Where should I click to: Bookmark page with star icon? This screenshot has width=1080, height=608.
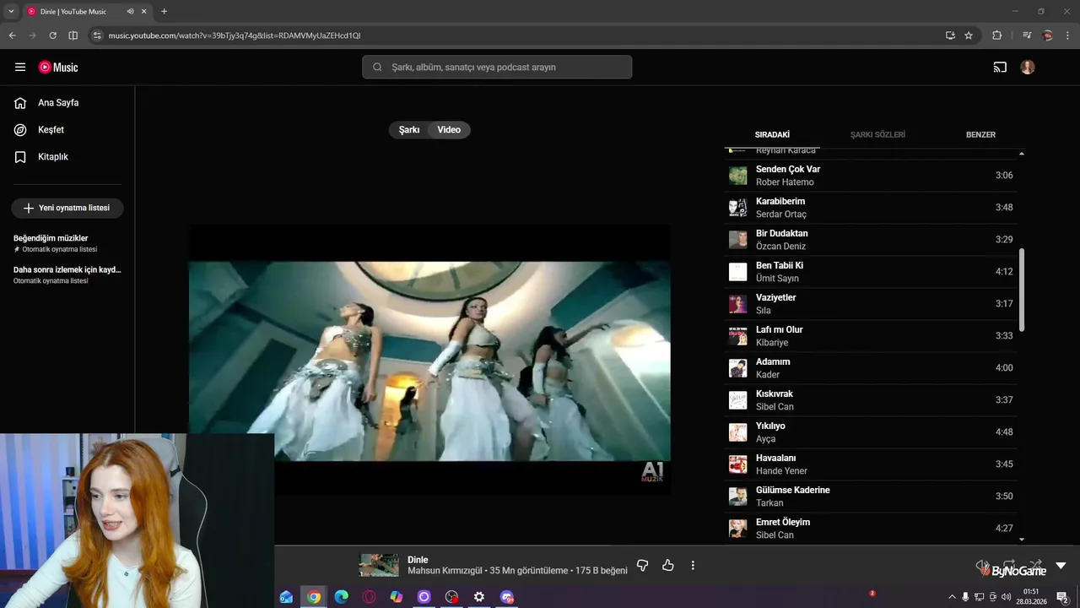(x=969, y=35)
